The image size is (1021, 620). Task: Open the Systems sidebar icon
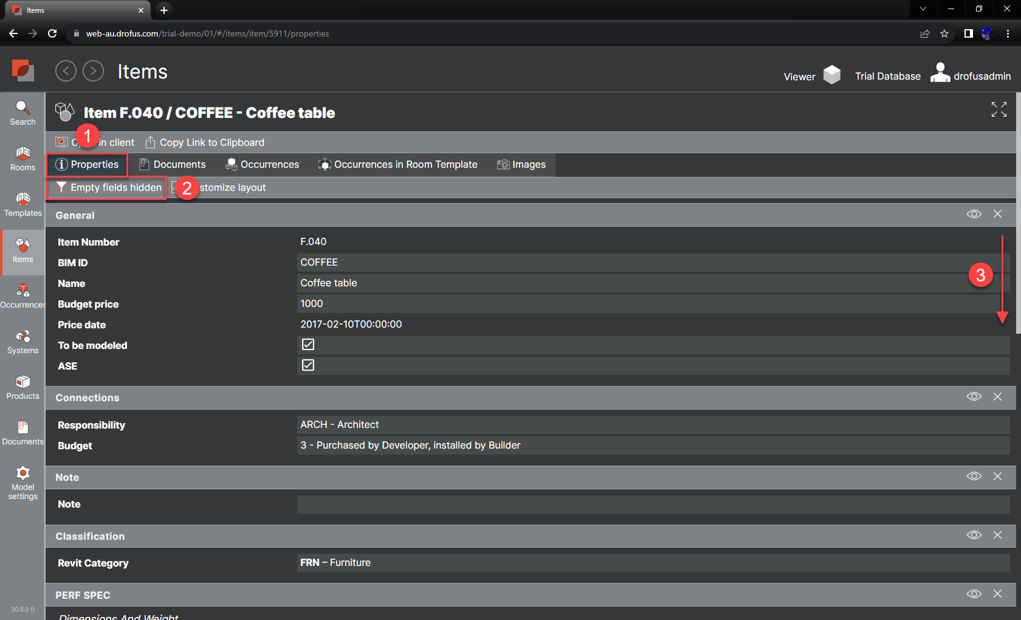click(x=22, y=342)
